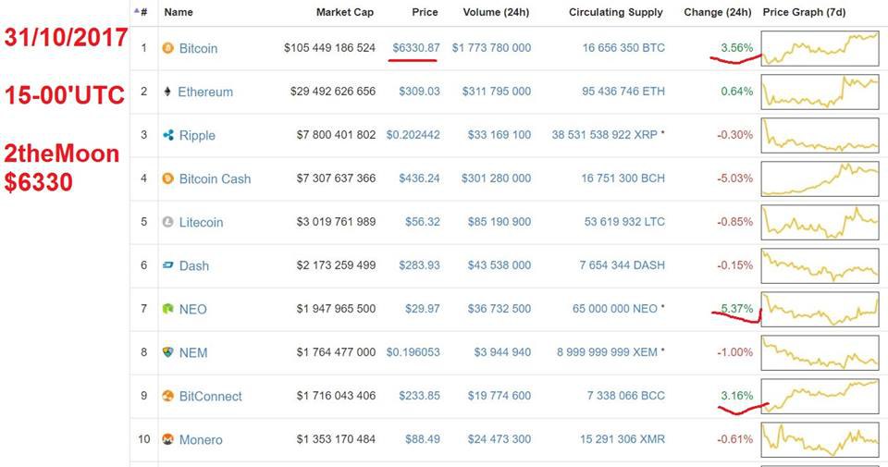The width and height of the screenshot is (888, 467).
Task: Sort by Volume (24h) column header
Action: [496, 12]
